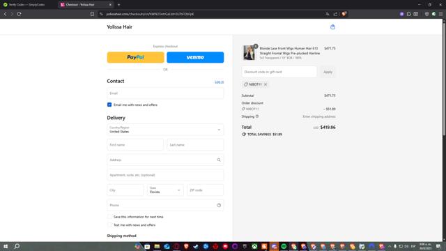Image resolution: width=446 pixels, height=251 pixels.
Task: Open the Windows Start menu
Action: (6, 246)
